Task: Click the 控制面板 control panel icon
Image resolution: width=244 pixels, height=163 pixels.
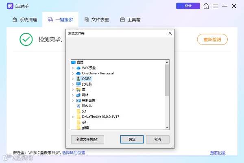Action: pos(78,100)
